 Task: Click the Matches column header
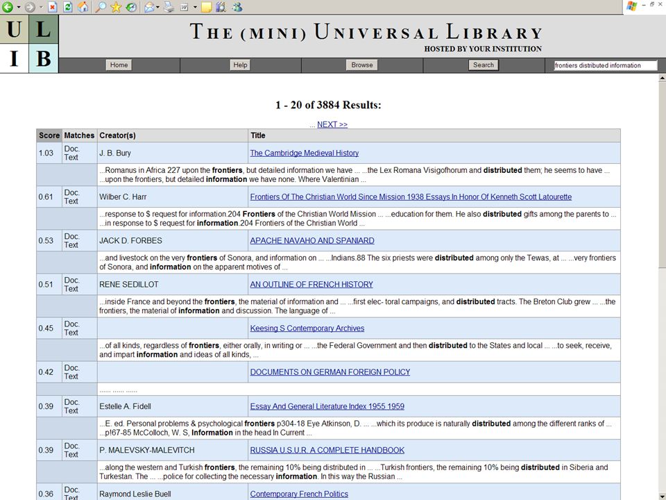coord(79,135)
